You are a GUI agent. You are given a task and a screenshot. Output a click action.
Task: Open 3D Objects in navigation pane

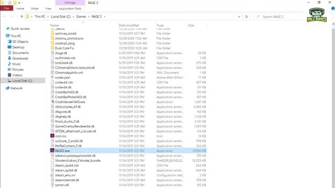(20, 42)
